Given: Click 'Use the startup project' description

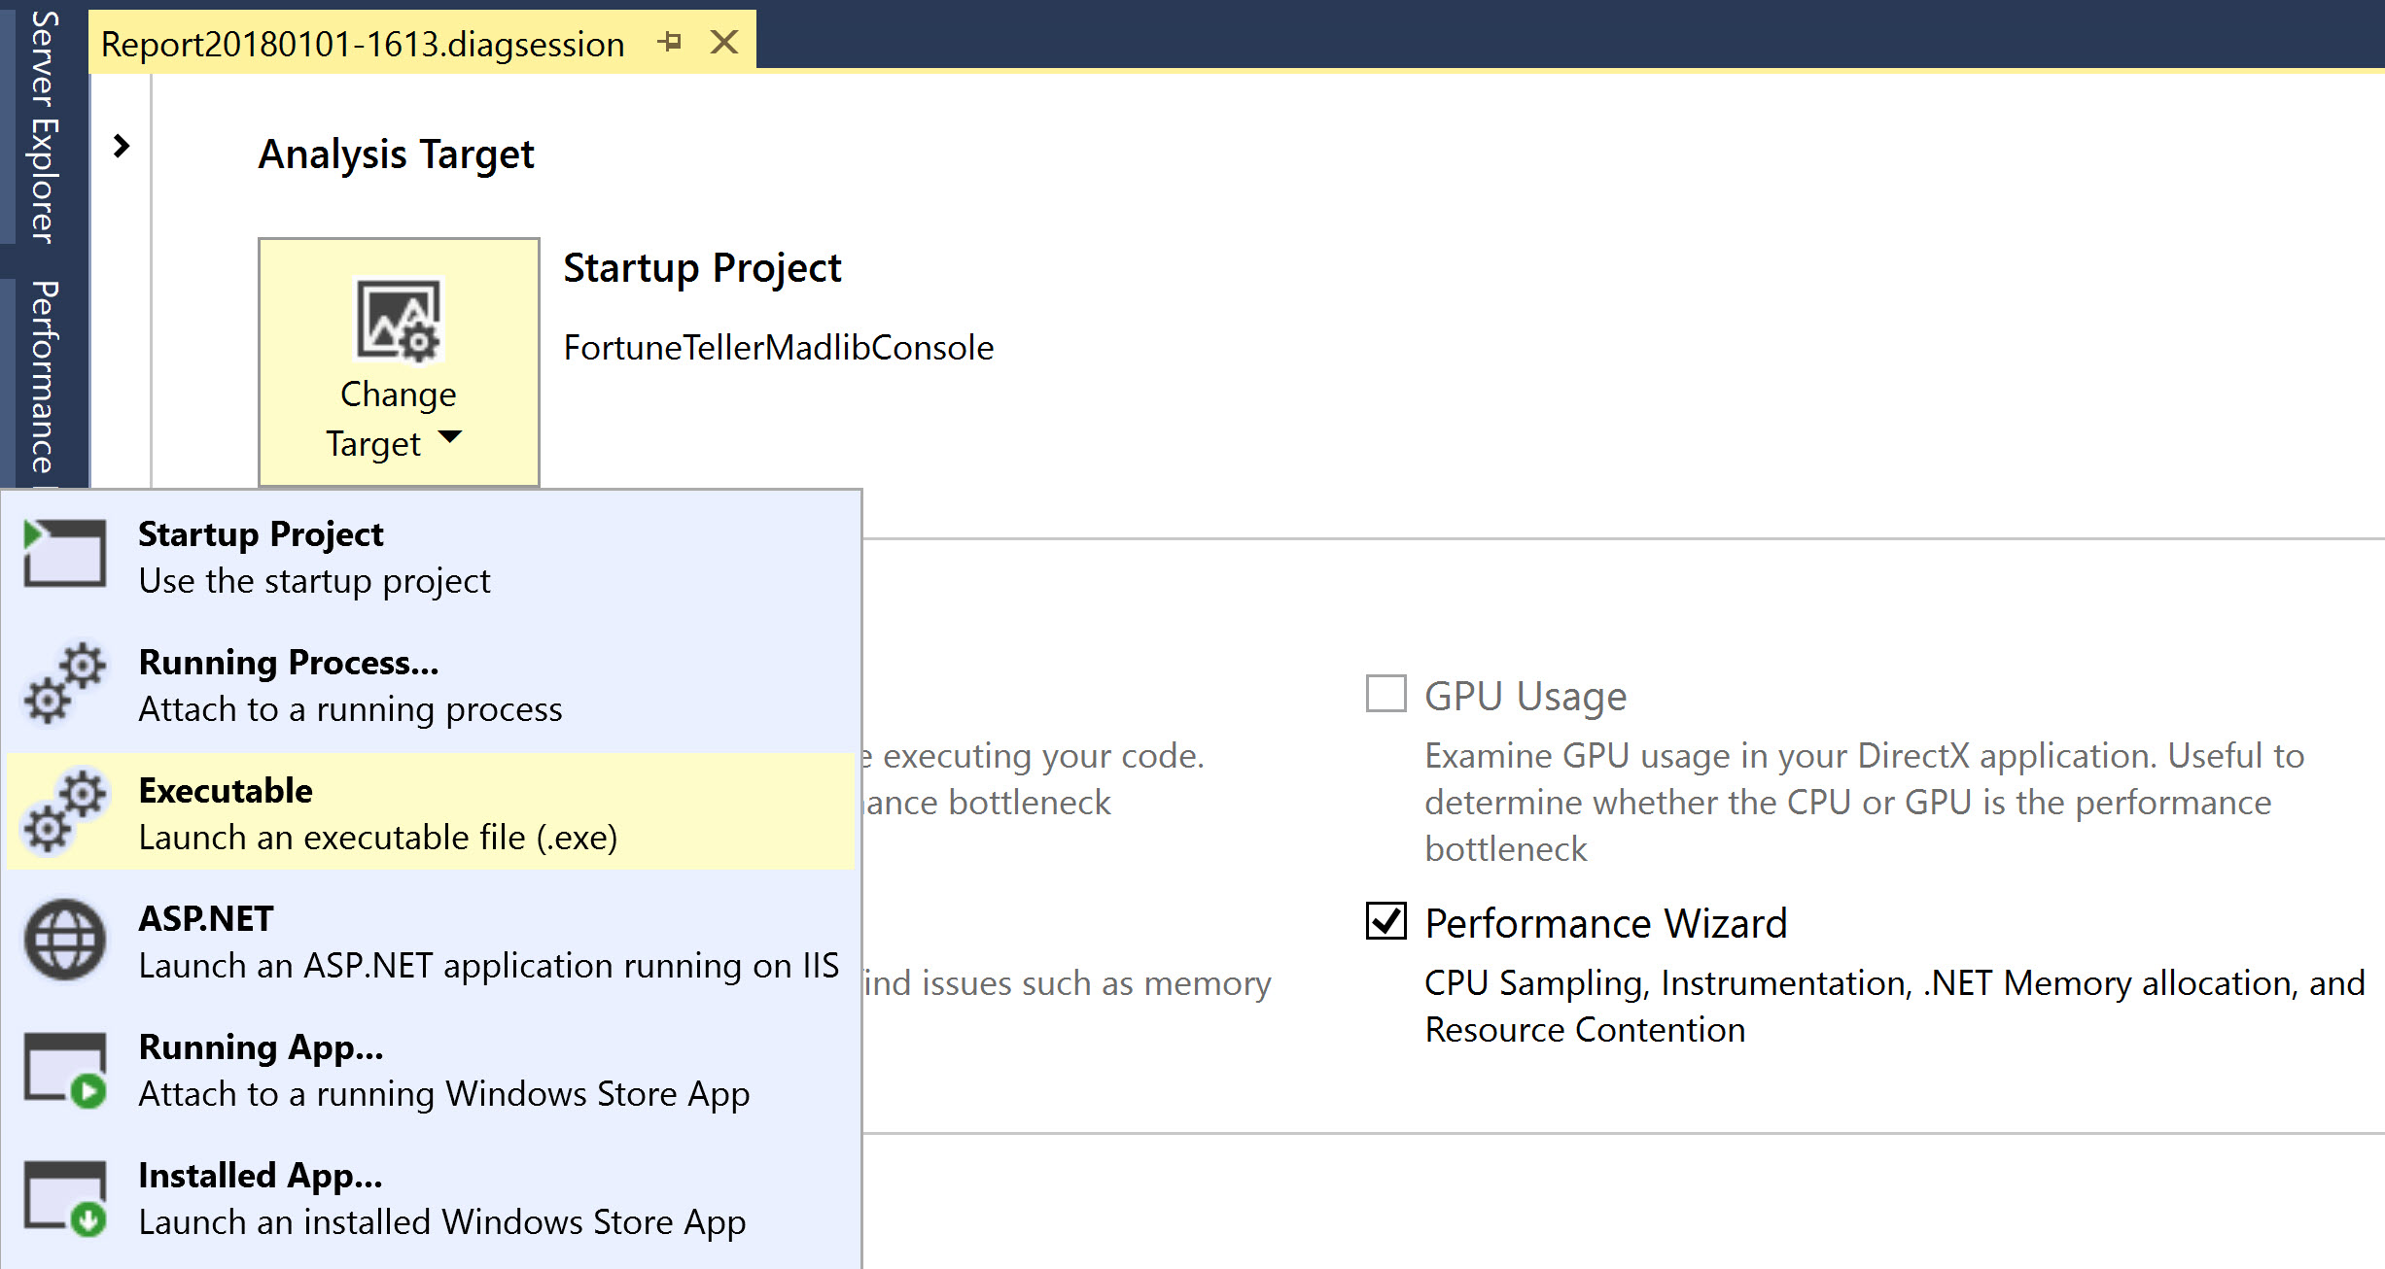Looking at the screenshot, I should (x=315, y=581).
